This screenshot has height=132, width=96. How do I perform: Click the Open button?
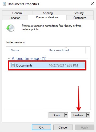pos(56,115)
